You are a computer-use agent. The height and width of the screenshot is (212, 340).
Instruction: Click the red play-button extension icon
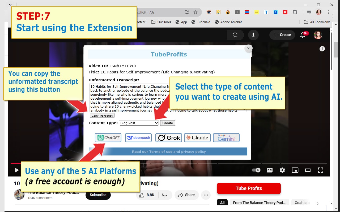pyautogui.click(x=285, y=12)
